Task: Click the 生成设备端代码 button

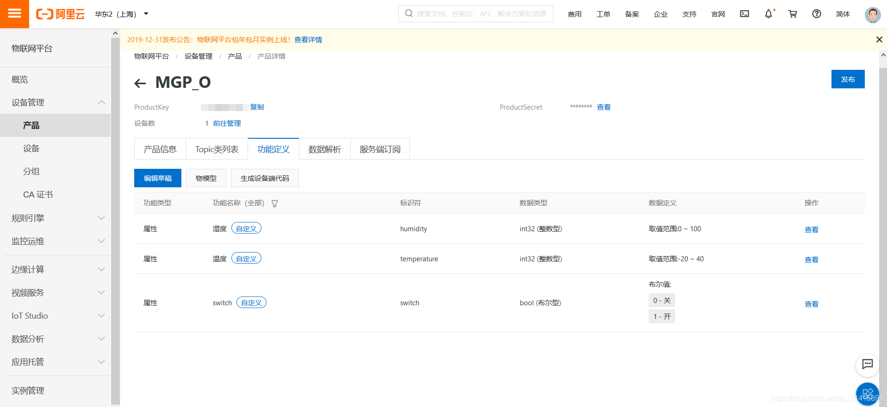Action: click(265, 178)
